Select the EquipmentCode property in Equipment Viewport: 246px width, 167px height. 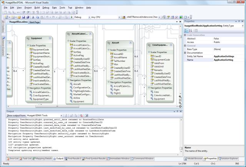point(41,50)
